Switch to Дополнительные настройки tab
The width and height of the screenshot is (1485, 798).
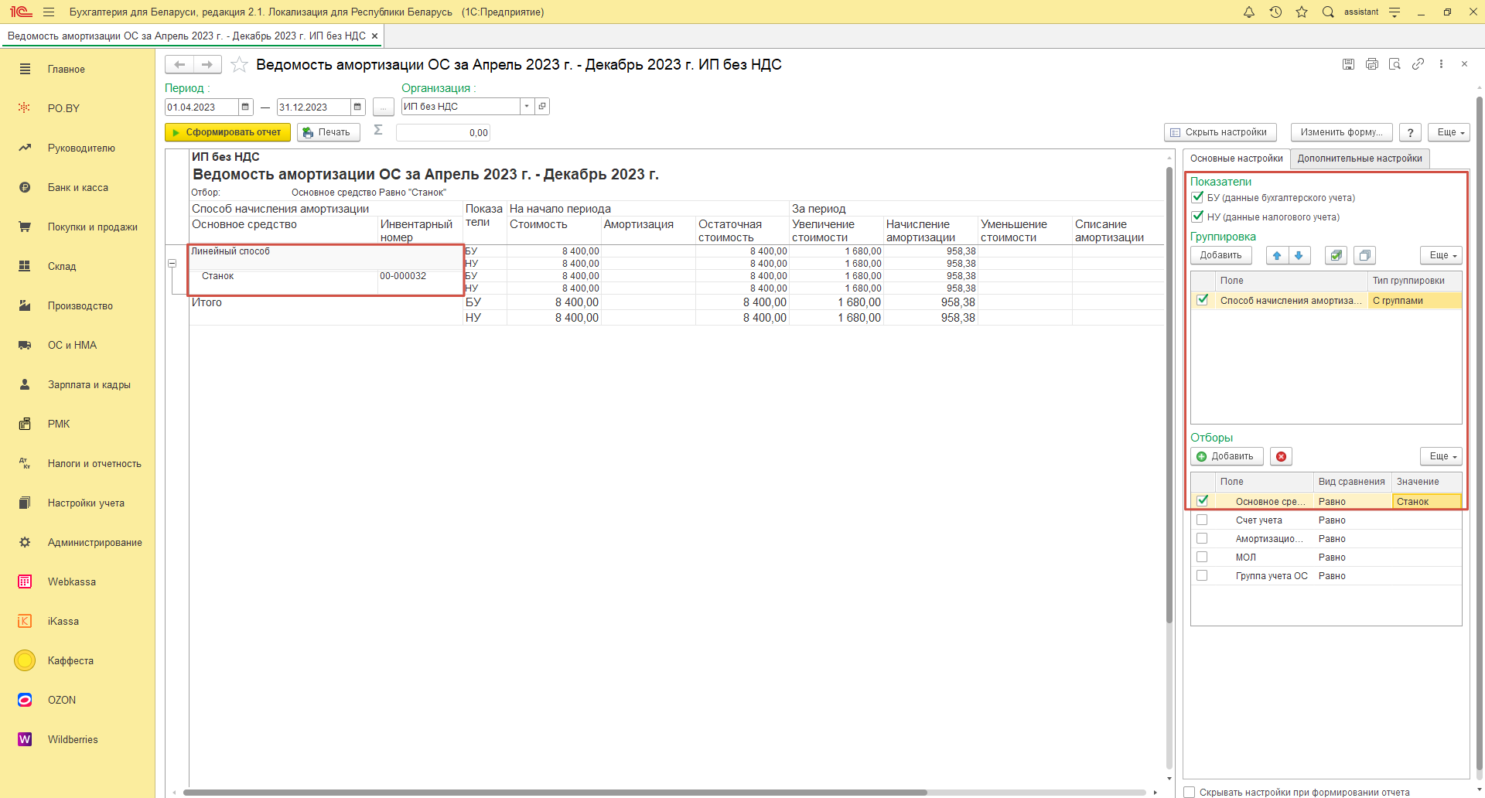[1359, 159]
